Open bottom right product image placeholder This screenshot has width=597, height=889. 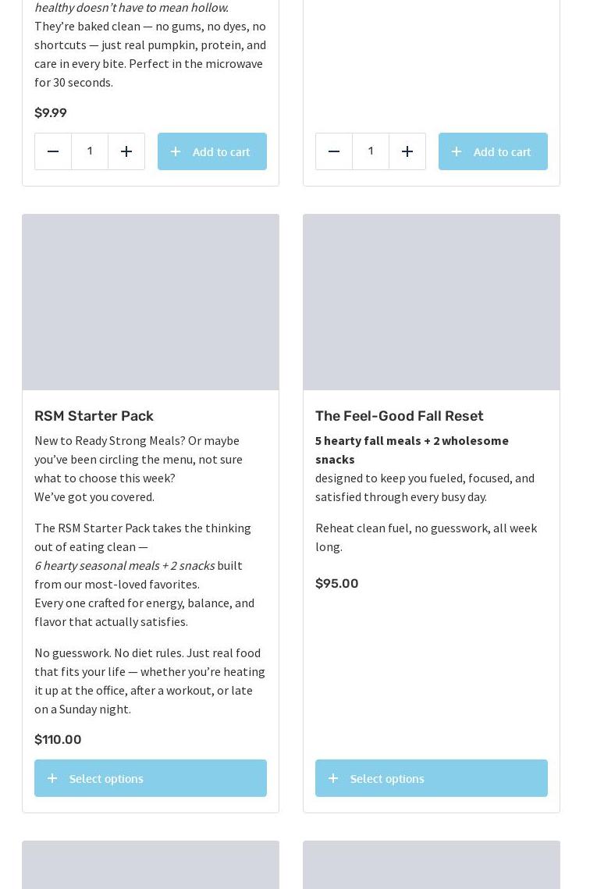432,865
